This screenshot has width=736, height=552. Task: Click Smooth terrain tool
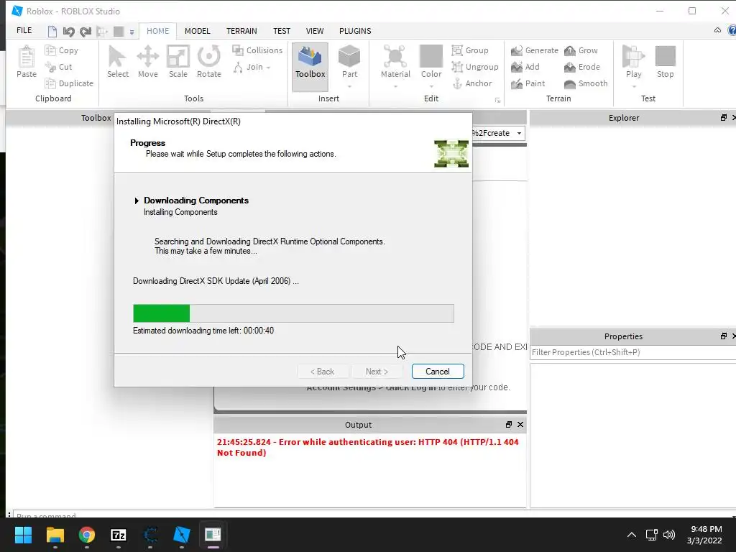[x=586, y=83]
